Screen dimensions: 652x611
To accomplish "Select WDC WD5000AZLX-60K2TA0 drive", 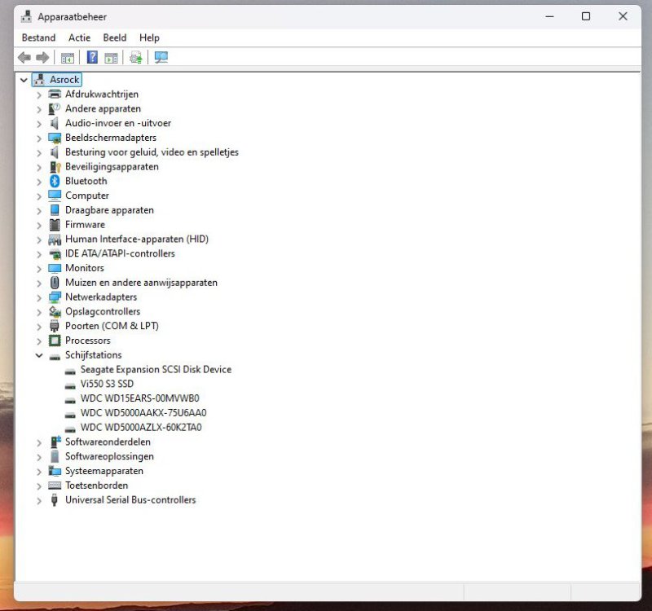I will (141, 427).
